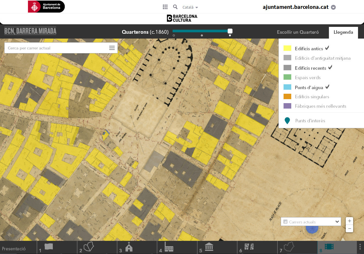Open the apps grid icon
Image resolution: width=364 pixels, height=254 pixels.
tap(165, 7)
